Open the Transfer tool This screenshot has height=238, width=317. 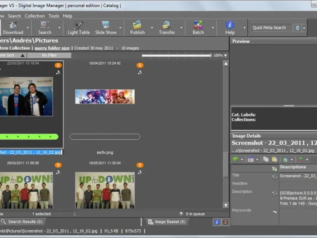click(167, 28)
